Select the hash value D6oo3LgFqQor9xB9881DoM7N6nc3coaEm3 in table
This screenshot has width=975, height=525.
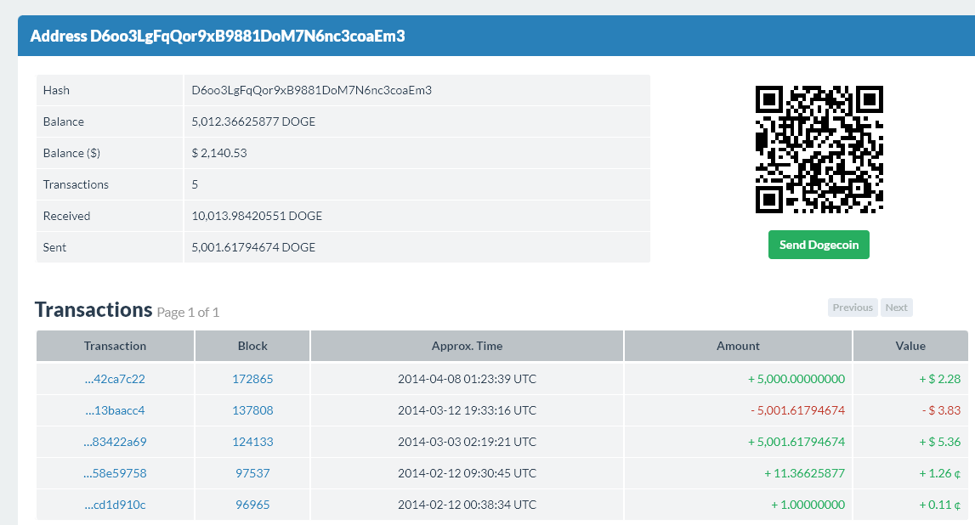tap(311, 90)
